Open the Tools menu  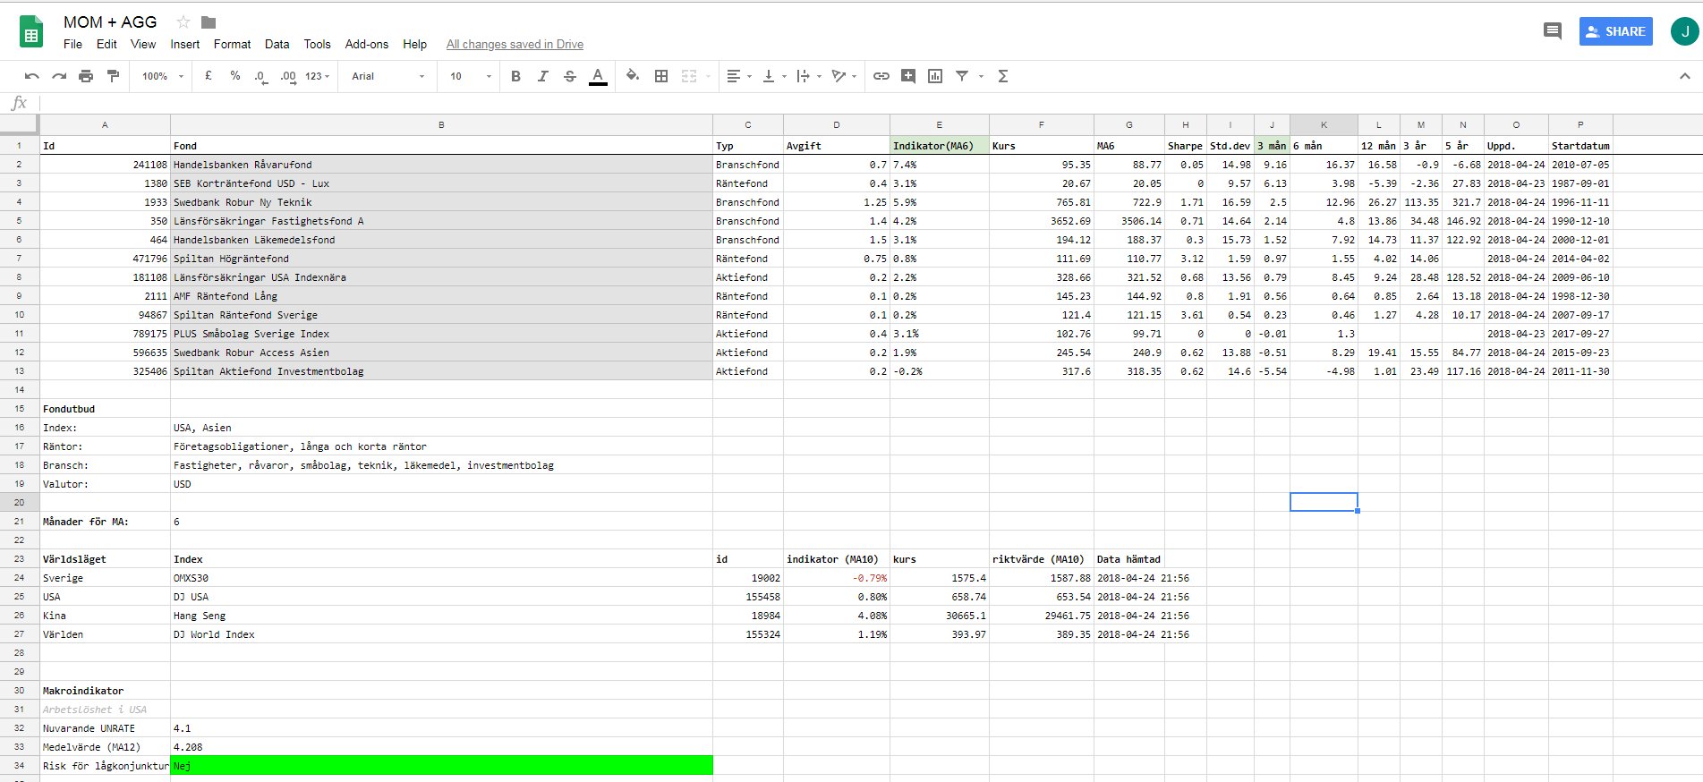click(x=317, y=44)
